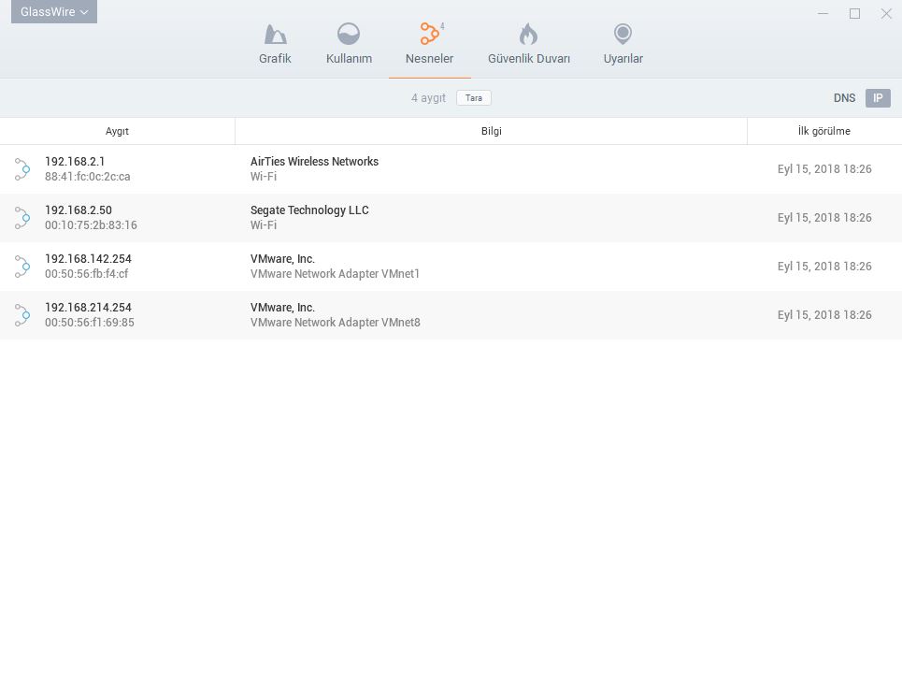The height and width of the screenshot is (694, 902).
Task: Click first-seen date in the 192.168.2.50 row
Action: (824, 218)
